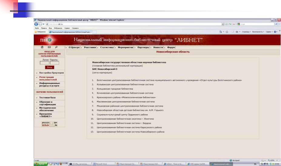The height and width of the screenshot is (166, 281).
Task: Open Регистрация пользователей sidebar link
Action: click(x=48, y=78)
